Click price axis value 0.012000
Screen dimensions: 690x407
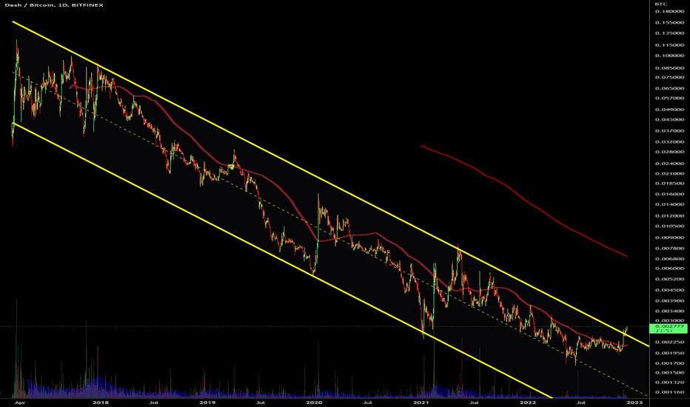coord(669,215)
